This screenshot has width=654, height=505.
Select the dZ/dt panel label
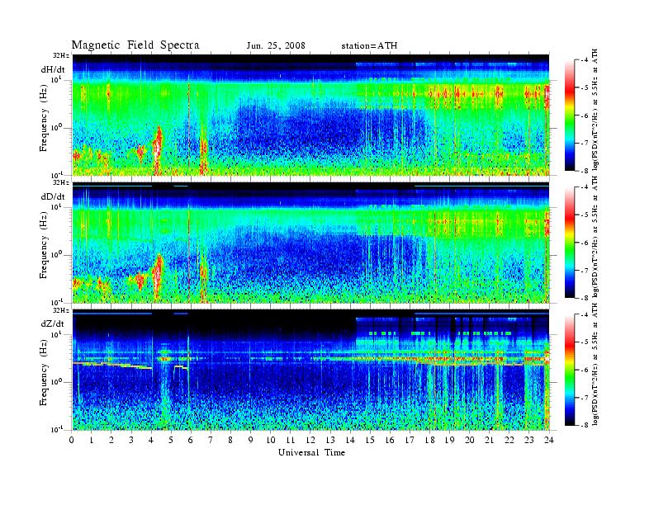click(x=53, y=323)
